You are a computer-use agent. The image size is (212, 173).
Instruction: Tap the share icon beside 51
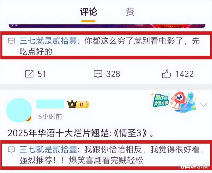pos(29,74)
